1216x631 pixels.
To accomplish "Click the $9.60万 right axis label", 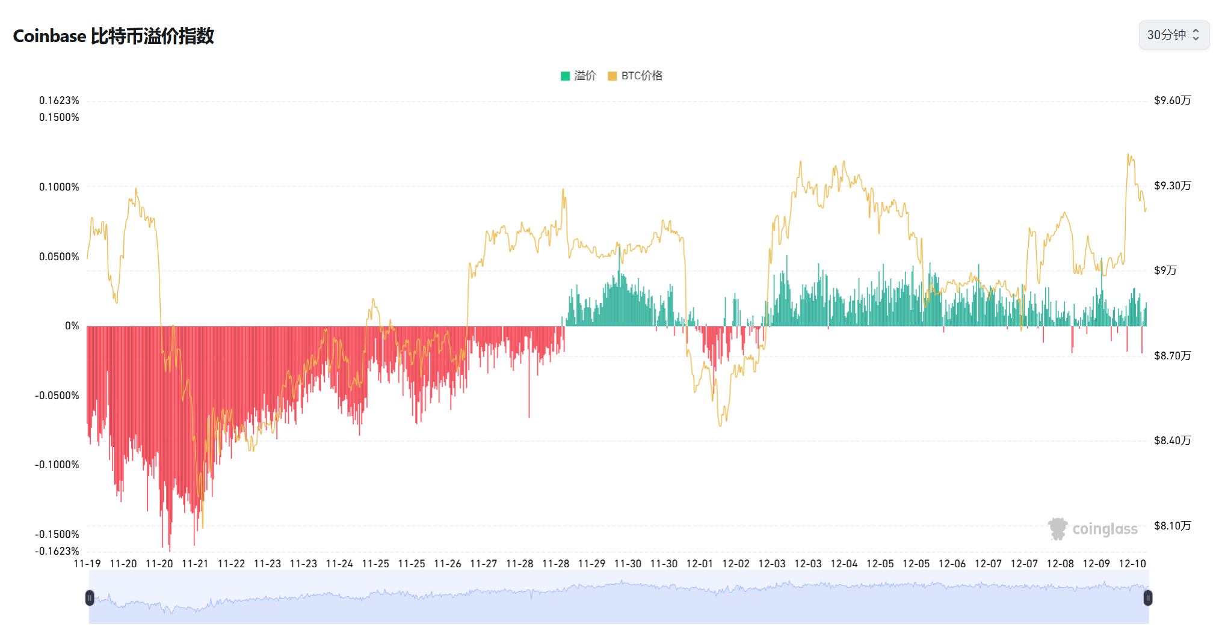I will tap(1172, 100).
